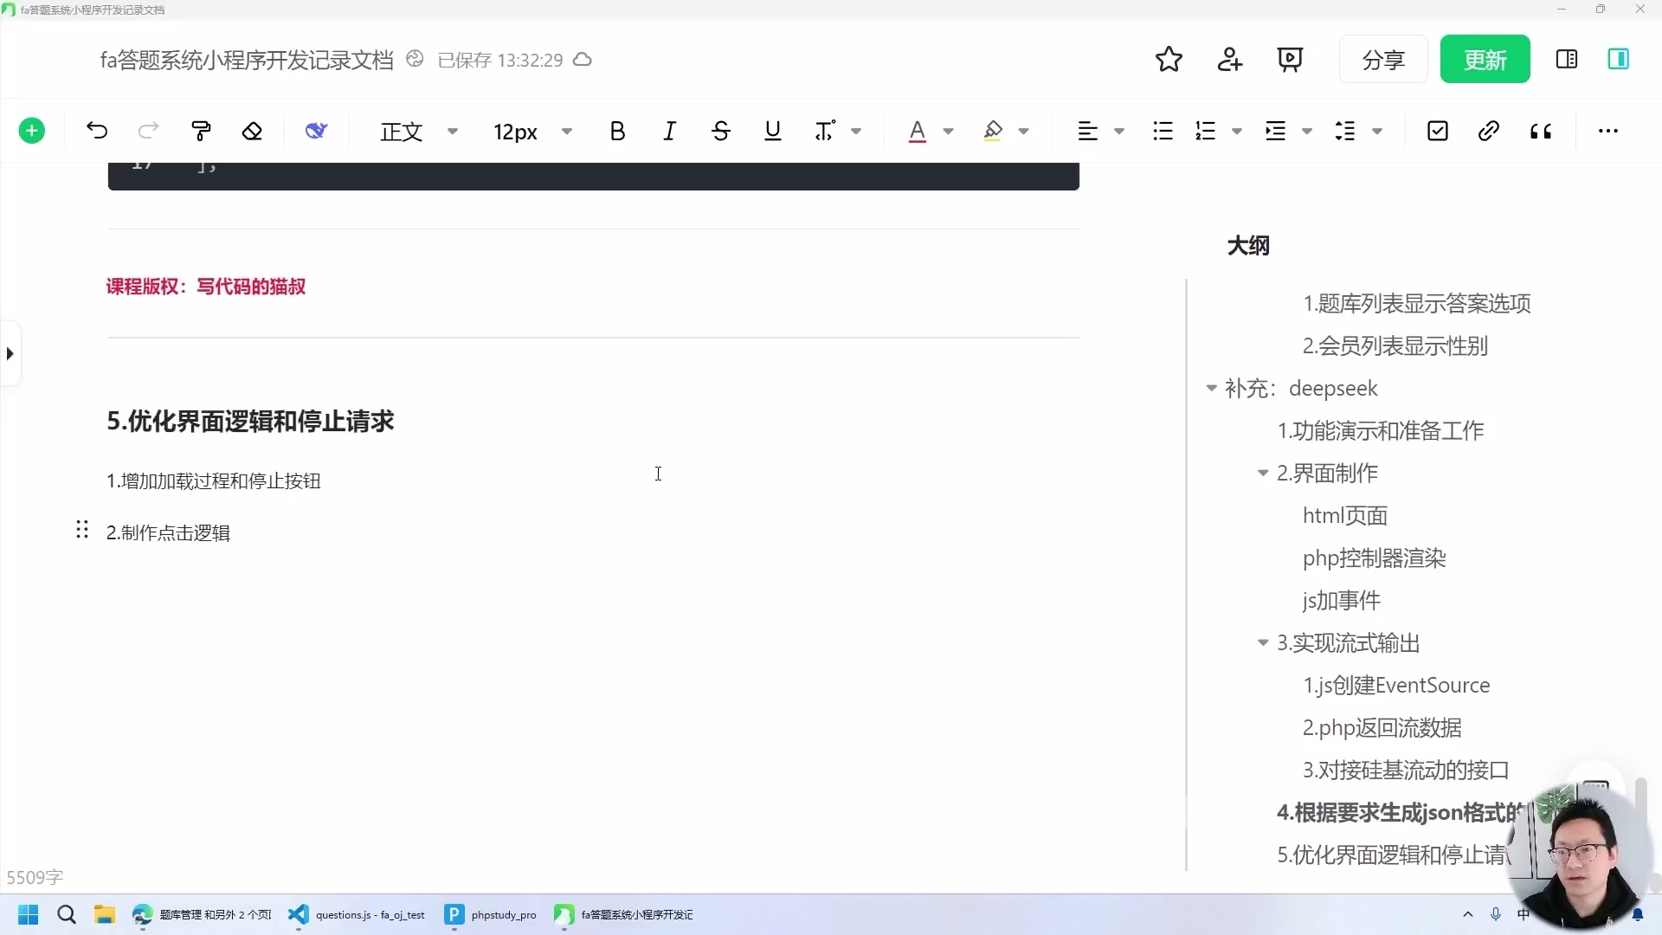Click the clear formatting eraser icon
This screenshot has height=935, width=1662.
click(x=253, y=131)
